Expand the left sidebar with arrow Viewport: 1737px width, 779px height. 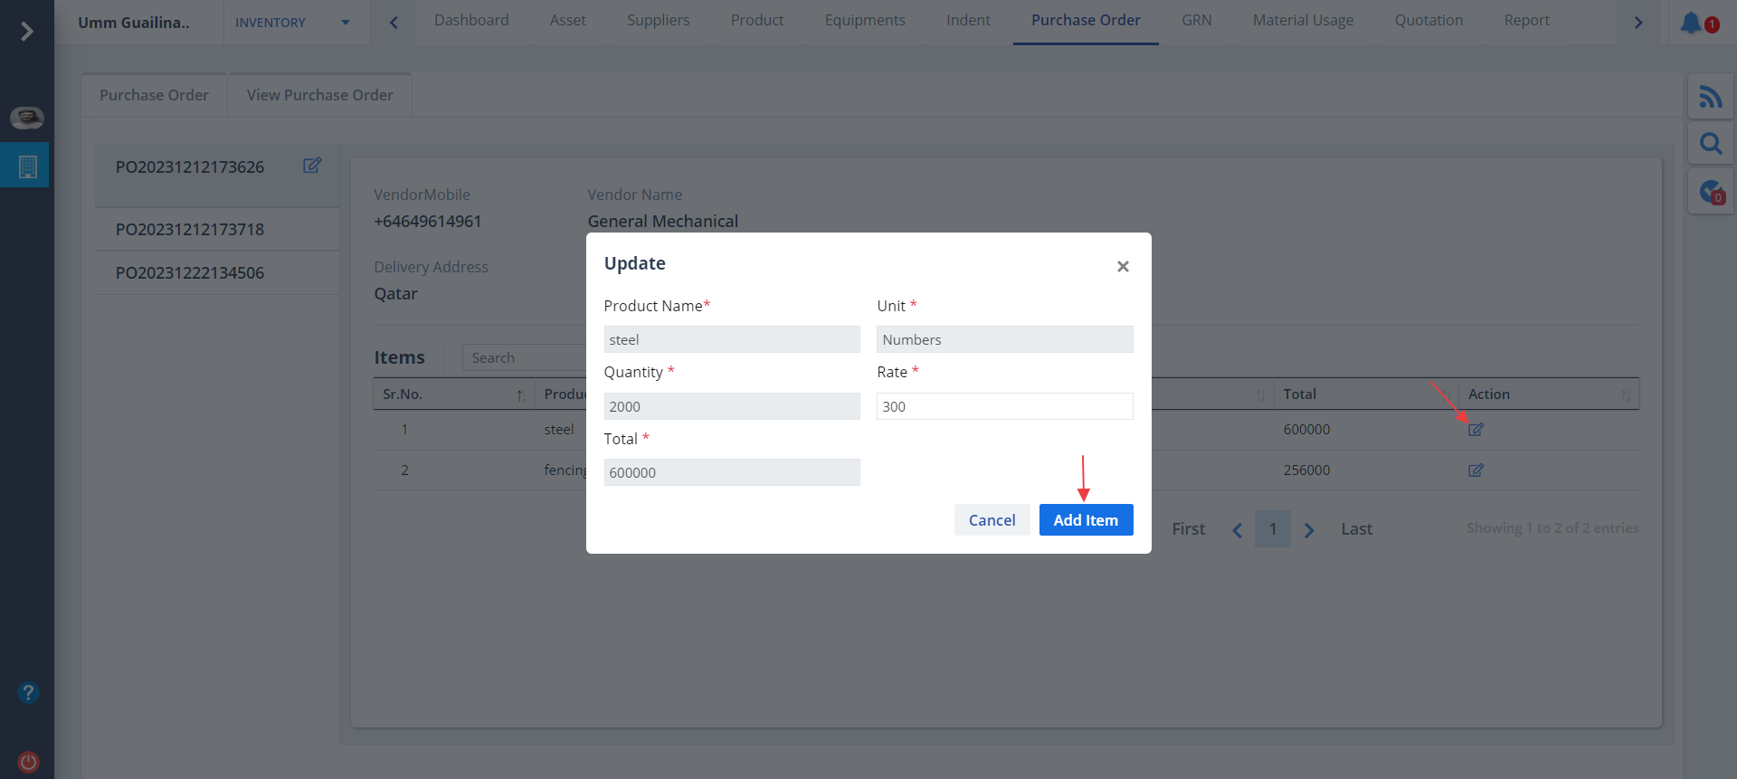(x=26, y=32)
